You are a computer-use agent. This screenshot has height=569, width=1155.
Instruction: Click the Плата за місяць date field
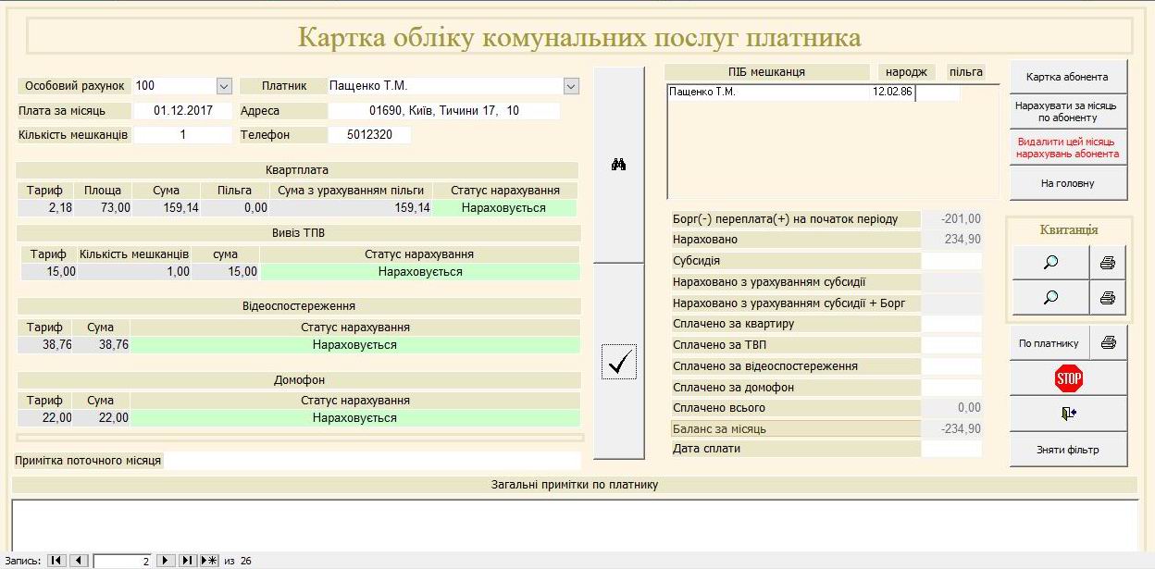coord(182,111)
